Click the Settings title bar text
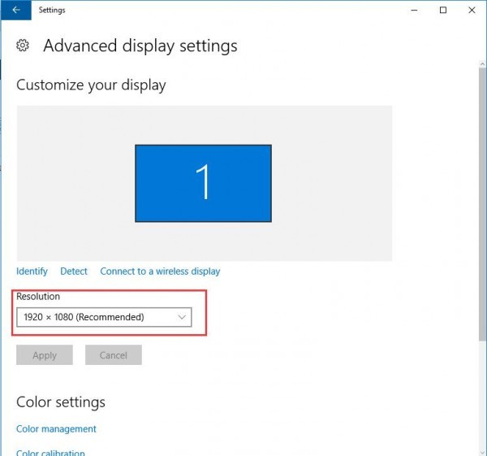The width and height of the screenshot is (487, 456). [52, 11]
